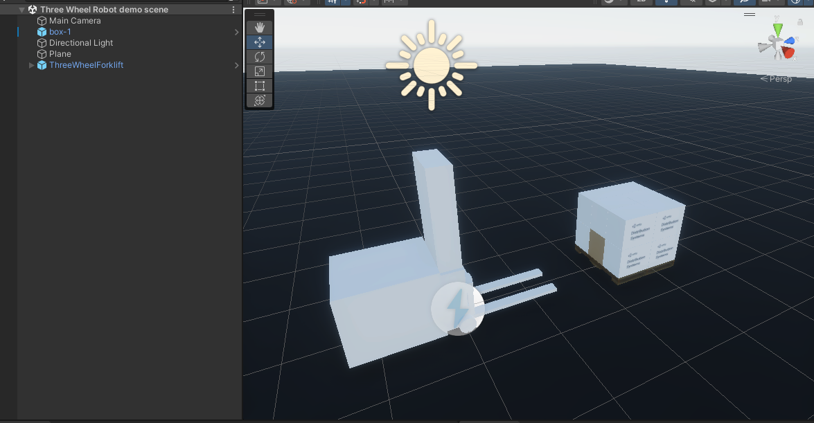814x423 pixels.
Task: Open the scene options kebab menu
Action: pos(233,10)
